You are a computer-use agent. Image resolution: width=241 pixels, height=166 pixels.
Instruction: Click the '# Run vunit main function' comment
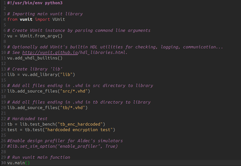pos(39,158)
